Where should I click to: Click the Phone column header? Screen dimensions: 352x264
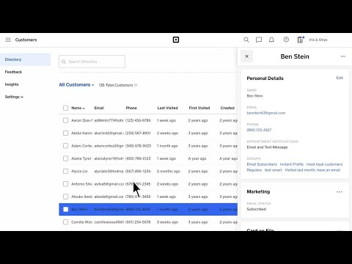pyautogui.click(x=131, y=108)
